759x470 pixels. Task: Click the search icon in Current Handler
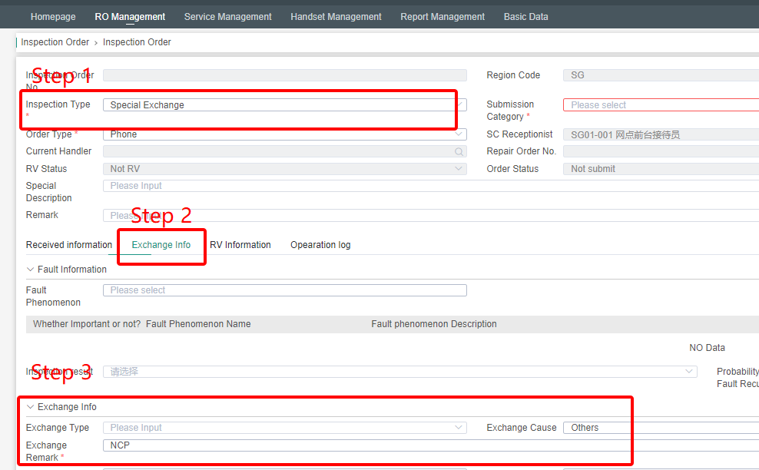pyautogui.click(x=459, y=152)
